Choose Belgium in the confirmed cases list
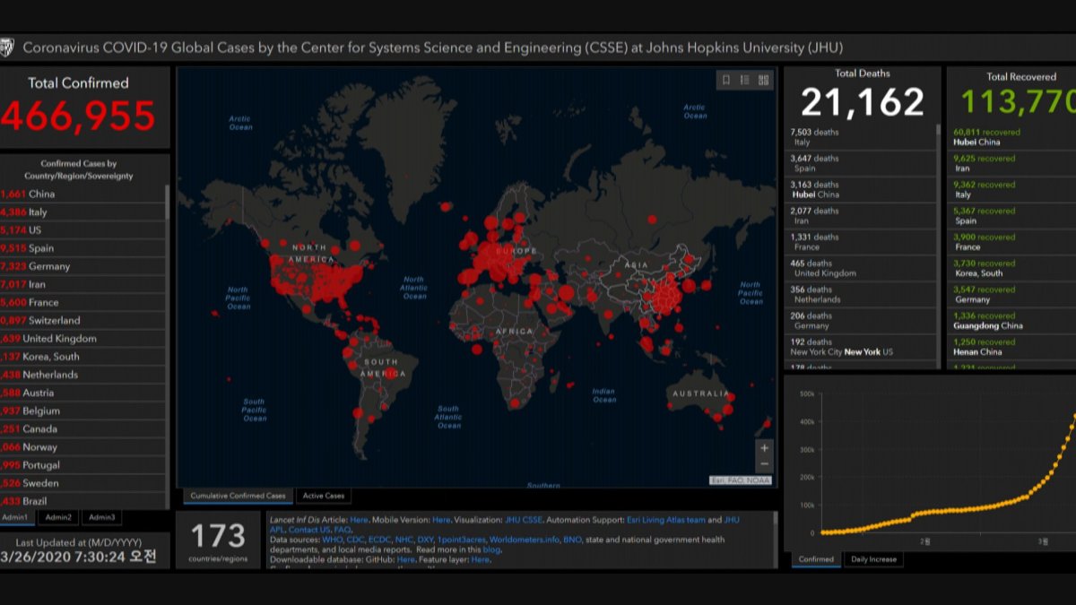The width and height of the screenshot is (1076, 605). coord(82,411)
